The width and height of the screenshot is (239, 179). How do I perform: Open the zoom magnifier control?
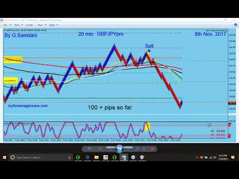(x=90, y=149)
